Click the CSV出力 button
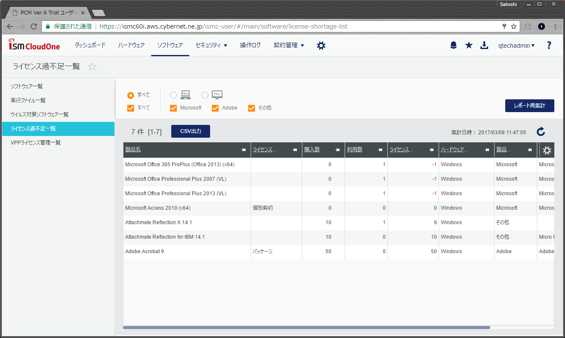 190,131
